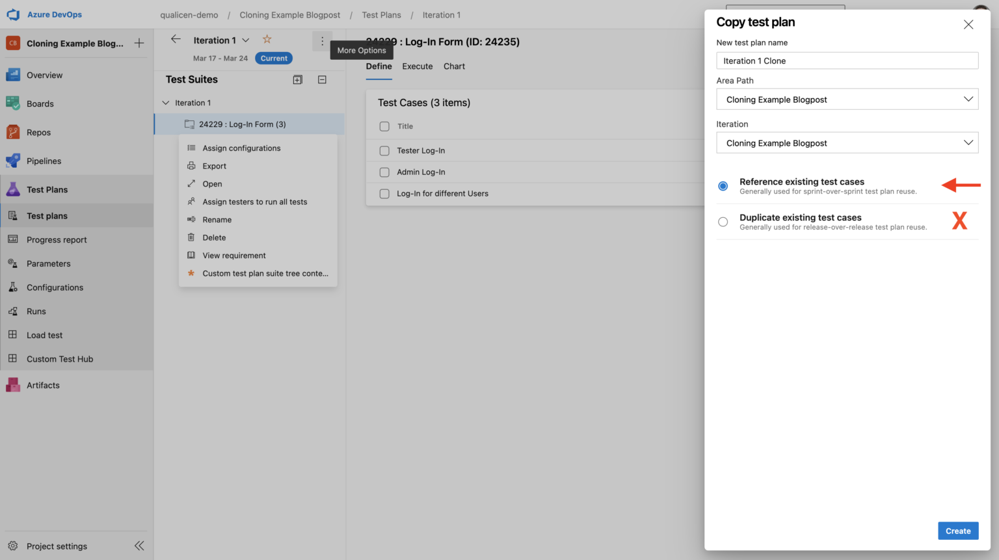The image size is (999, 560).
Task: Click the New test plan name field
Action: (x=847, y=61)
